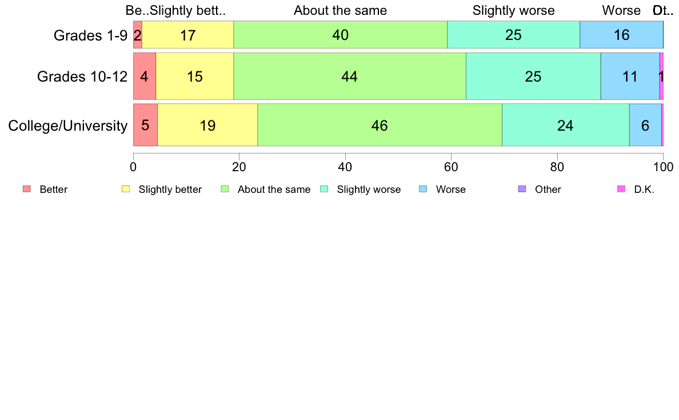Click the yellow Slightly better legend swatch

click(126, 189)
